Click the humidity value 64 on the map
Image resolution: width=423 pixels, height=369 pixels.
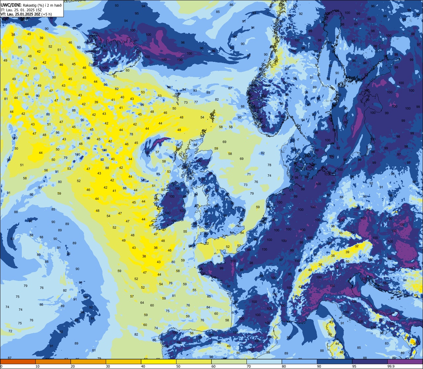(142, 303)
